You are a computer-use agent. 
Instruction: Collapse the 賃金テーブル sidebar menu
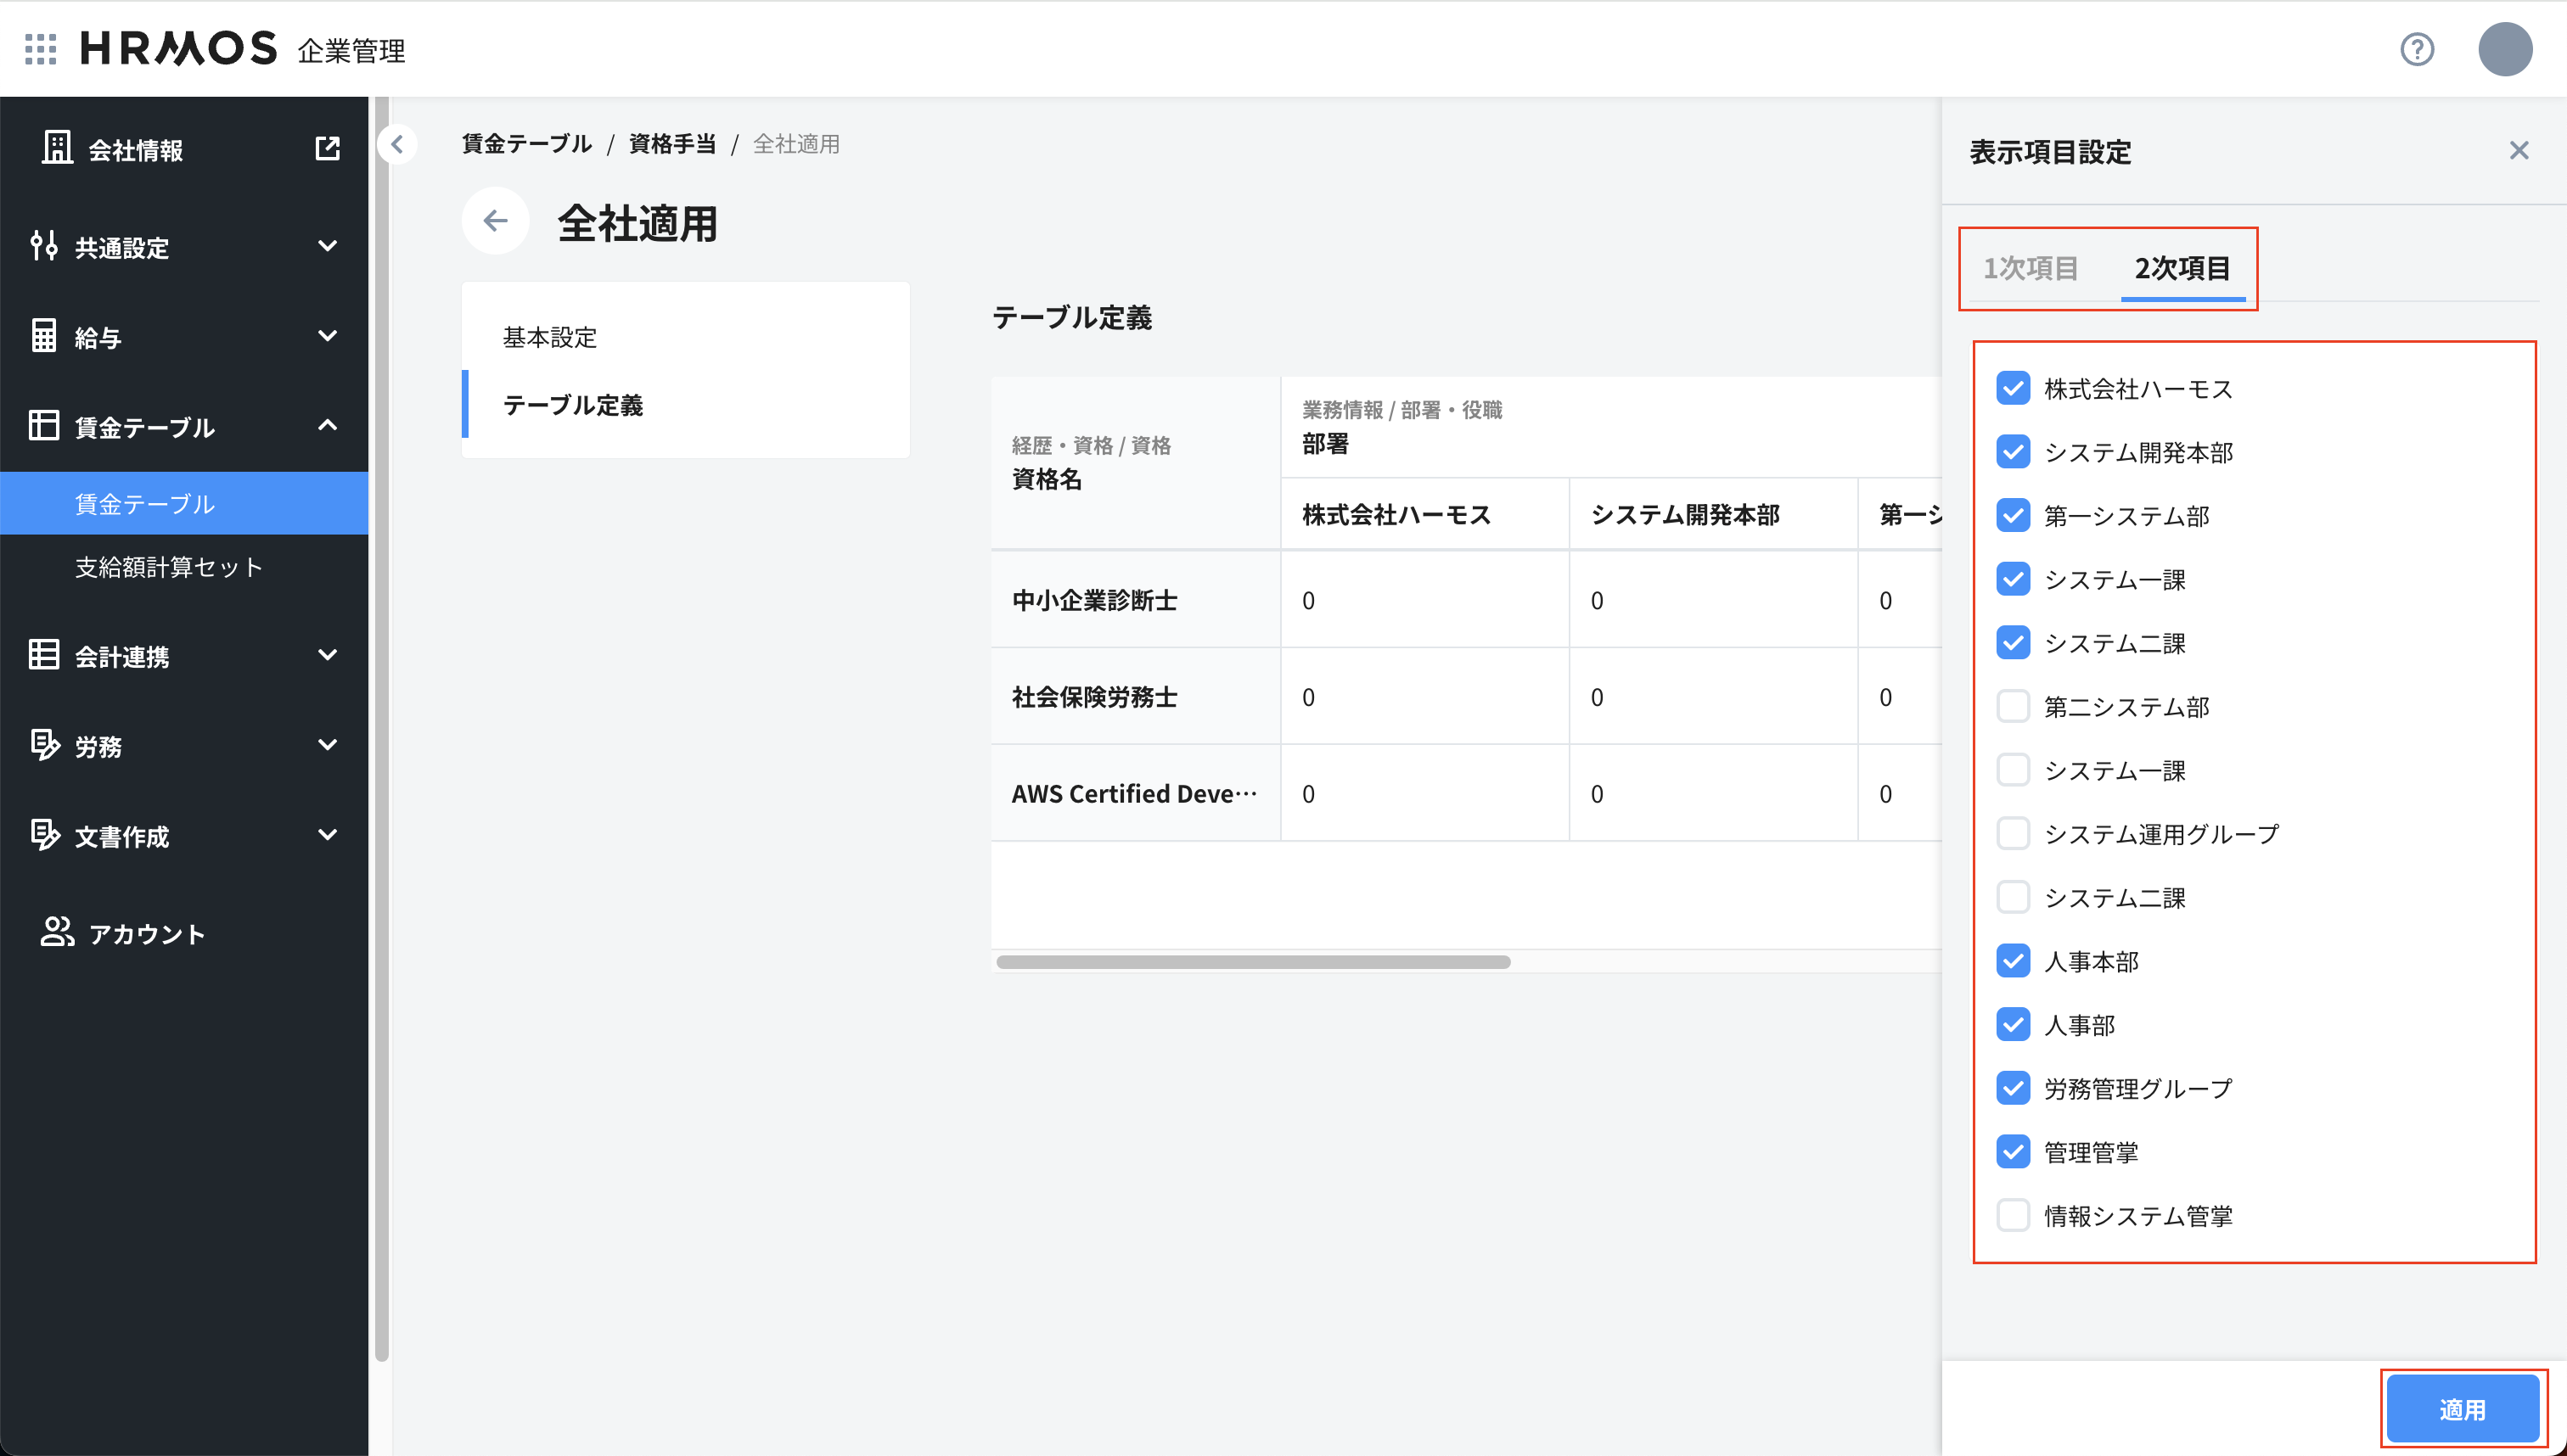[329, 425]
